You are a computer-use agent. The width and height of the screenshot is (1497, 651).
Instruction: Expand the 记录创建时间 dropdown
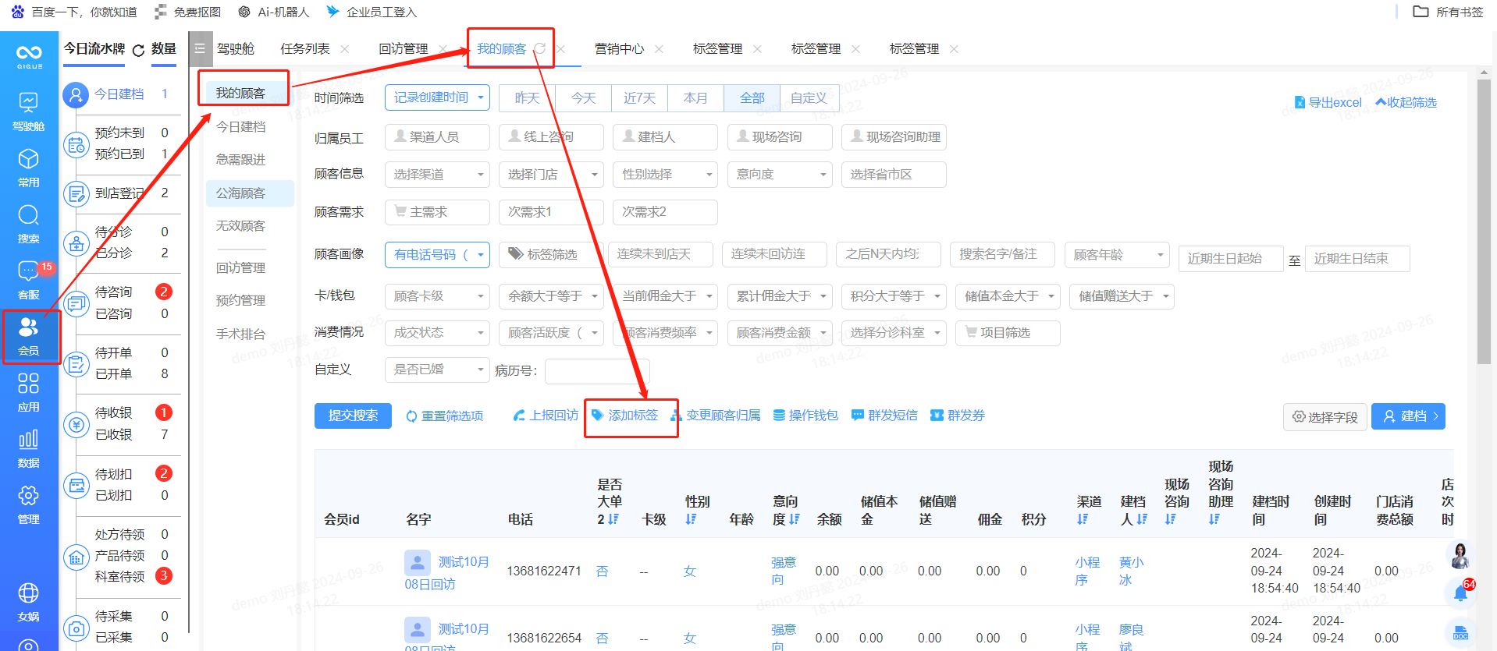(x=437, y=97)
